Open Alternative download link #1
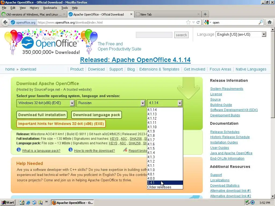 click(x=230, y=191)
